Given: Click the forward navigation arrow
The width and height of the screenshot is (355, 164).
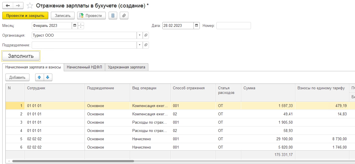Looking at the screenshot, I should coord(18,6).
